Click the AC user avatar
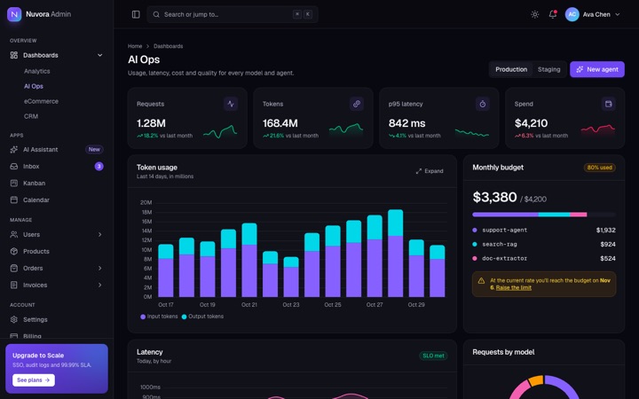This screenshot has width=639, height=399. [x=572, y=14]
